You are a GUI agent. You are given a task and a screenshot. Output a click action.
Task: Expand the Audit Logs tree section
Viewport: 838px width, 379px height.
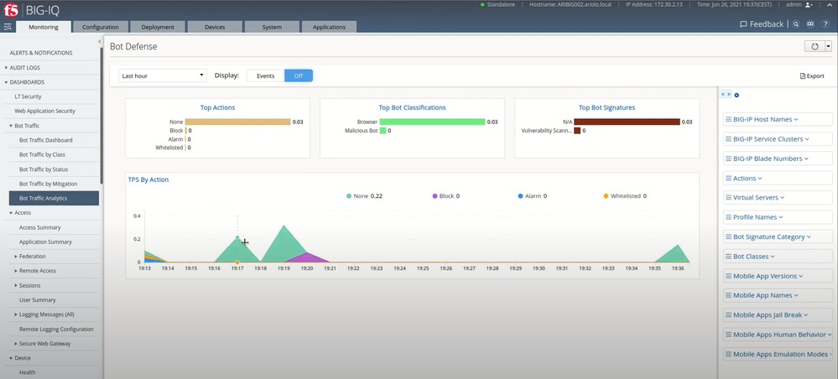click(25, 68)
